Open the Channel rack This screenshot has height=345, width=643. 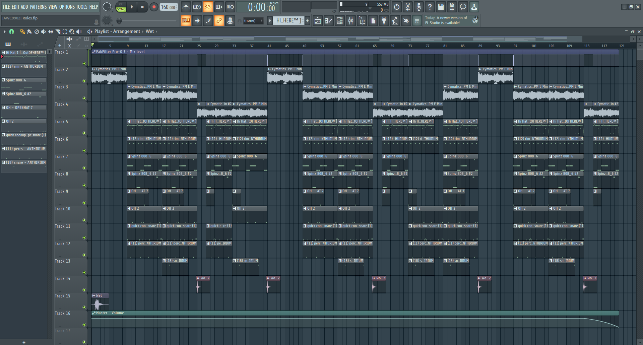[340, 21]
